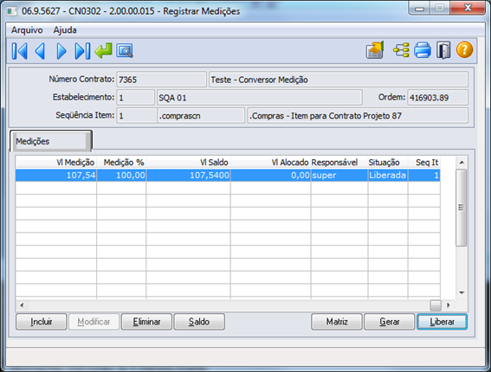Click the Seqüência Item number field

click(x=137, y=116)
